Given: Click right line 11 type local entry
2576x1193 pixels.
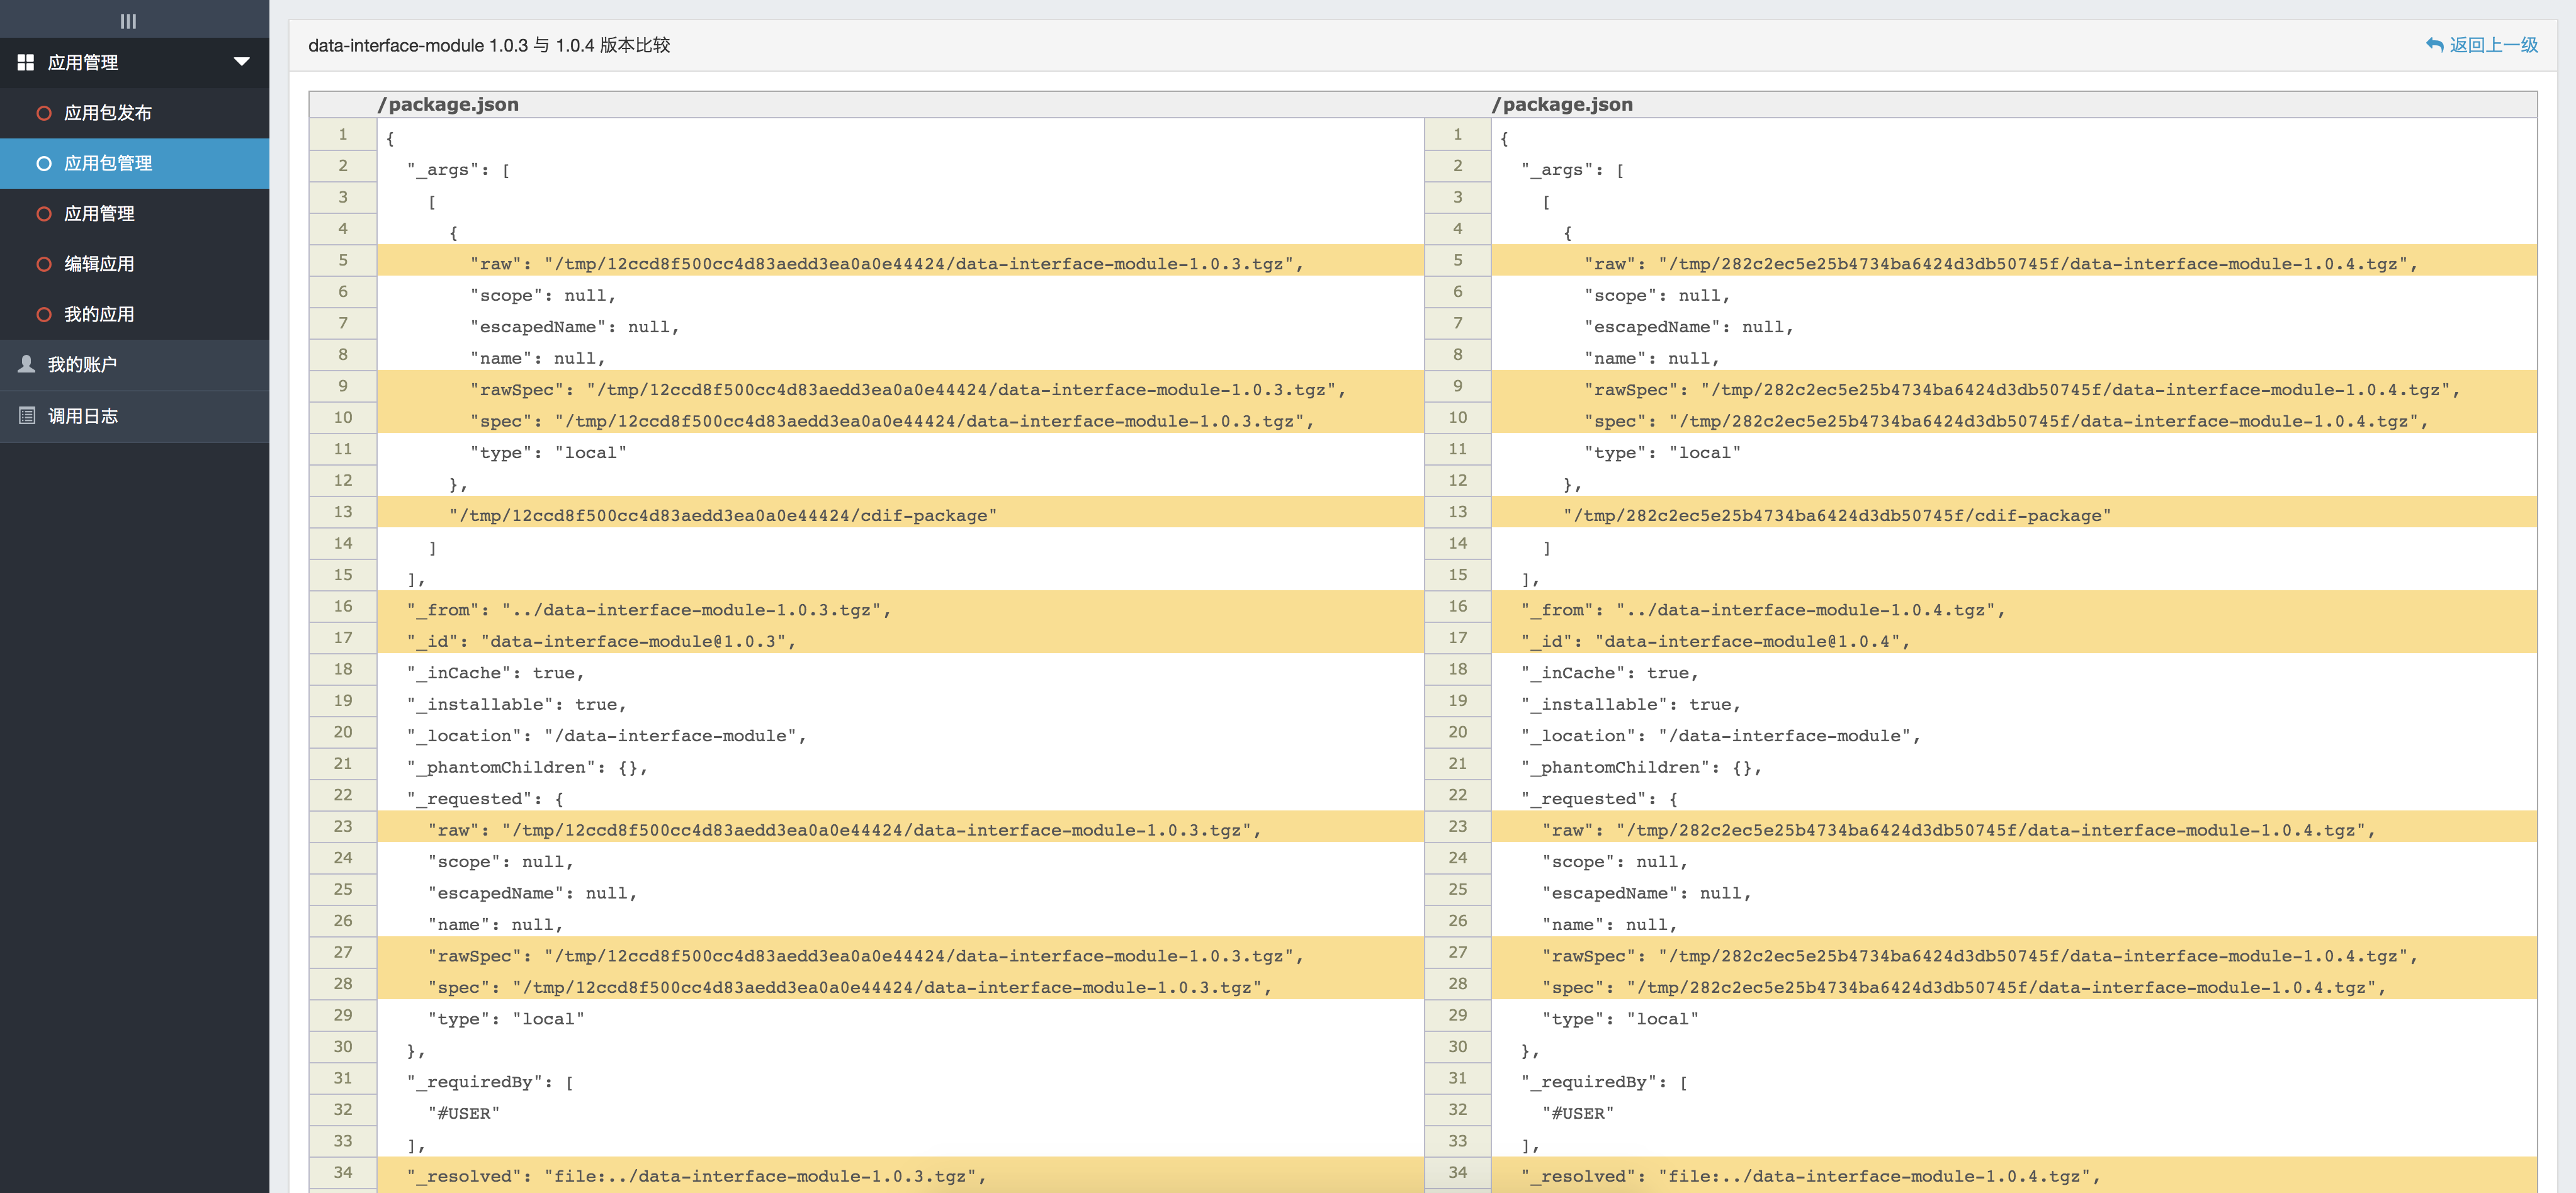Looking at the screenshot, I should tap(1663, 452).
